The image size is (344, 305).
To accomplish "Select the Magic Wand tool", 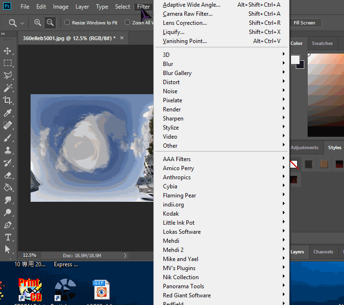I will click(8, 88).
